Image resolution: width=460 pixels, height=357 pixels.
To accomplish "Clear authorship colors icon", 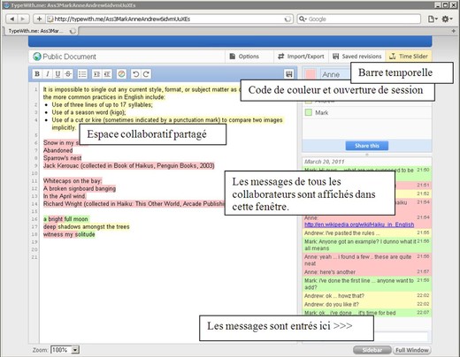I will [x=121, y=74].
